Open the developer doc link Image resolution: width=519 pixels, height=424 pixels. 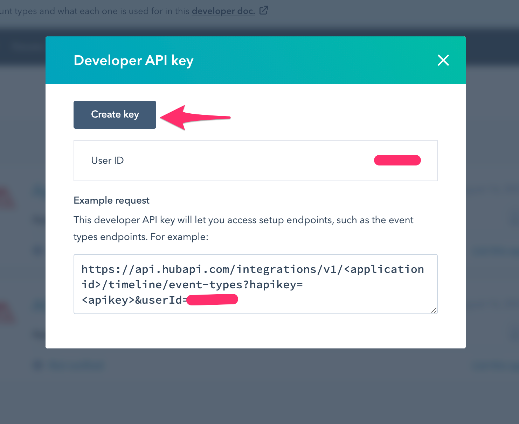223,11
